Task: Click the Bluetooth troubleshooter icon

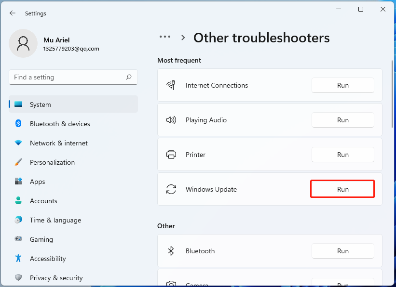Action: point(171,251)
